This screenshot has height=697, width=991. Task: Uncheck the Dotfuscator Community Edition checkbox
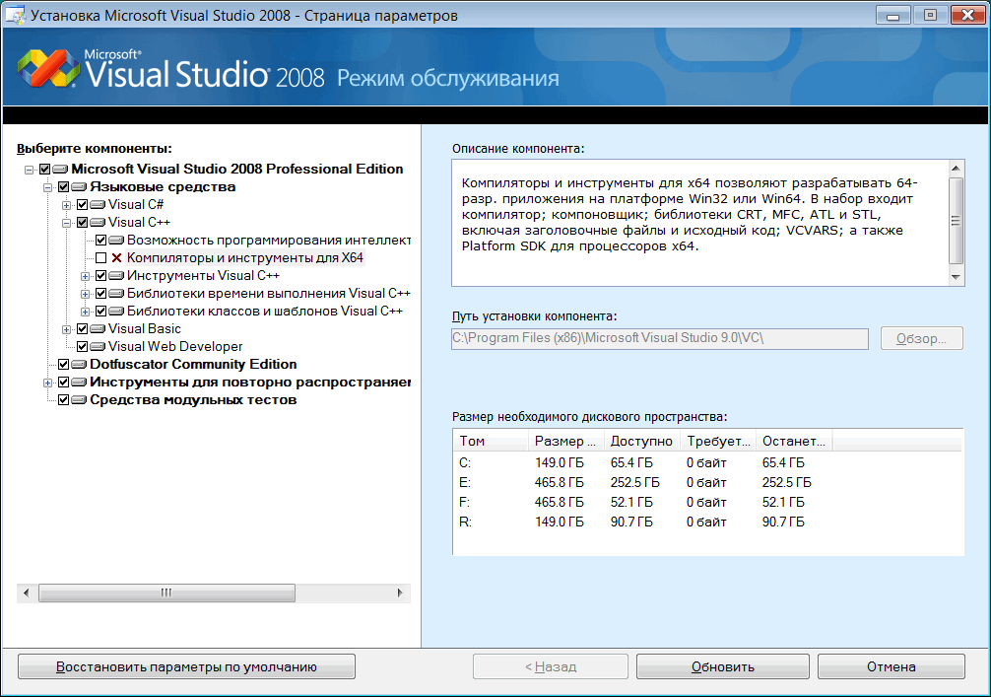[x=64, y=365]
